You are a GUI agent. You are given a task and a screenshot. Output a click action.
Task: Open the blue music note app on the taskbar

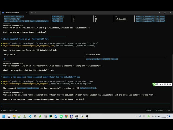coord(56,116)
